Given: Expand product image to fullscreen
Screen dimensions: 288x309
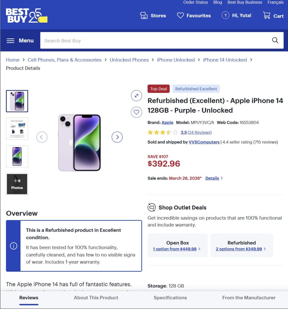Looking at the screenshot, I should (136, 96).
